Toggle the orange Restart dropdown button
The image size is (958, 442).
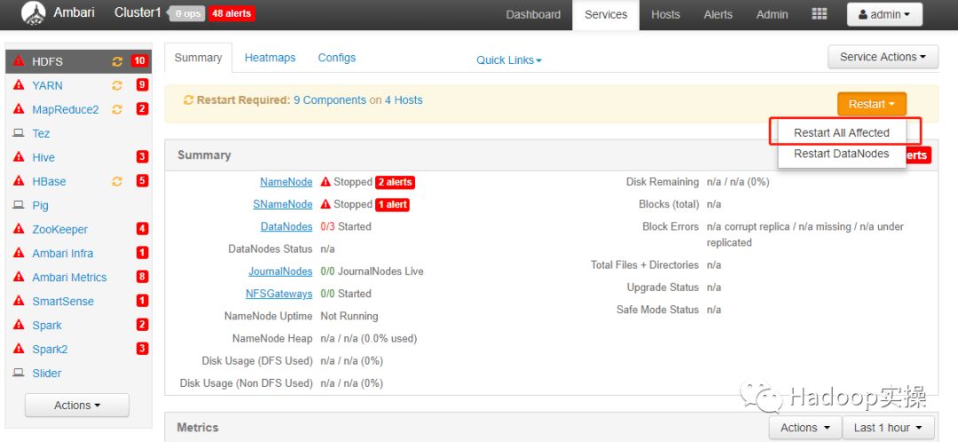[872, 104]
